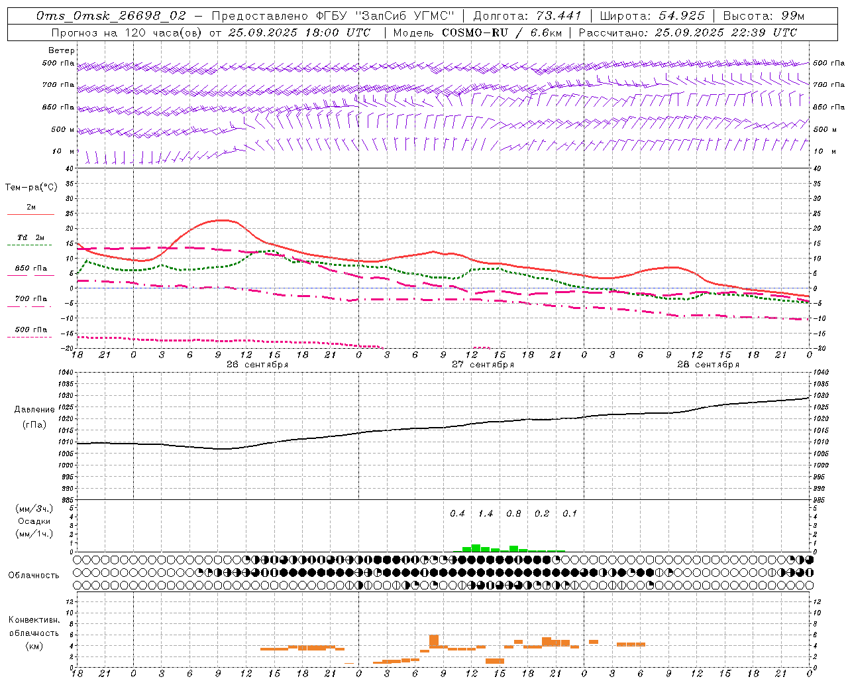The width and height of the screenshot is (848, 679).
Task: Click the Рассчитано 25.09.2025 22:39 UTC timestamp
Action: point(688,32)
